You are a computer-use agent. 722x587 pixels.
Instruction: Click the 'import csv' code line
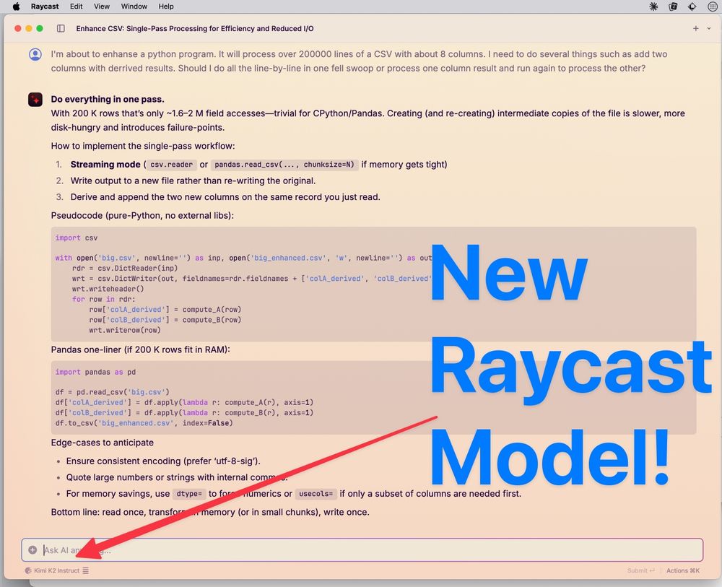pyautogui.click(x=77, y=238)
